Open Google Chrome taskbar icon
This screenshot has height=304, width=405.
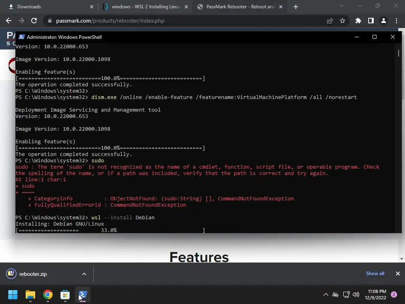[x=48, y=294]
